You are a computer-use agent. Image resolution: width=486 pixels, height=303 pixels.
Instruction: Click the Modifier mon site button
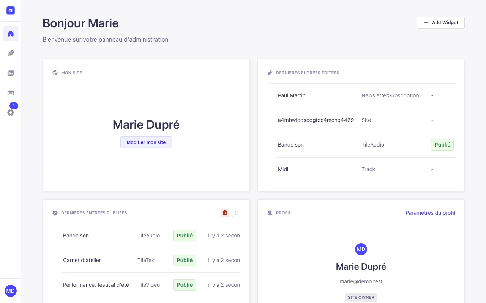pyautogui.click(x=146, y=142)
